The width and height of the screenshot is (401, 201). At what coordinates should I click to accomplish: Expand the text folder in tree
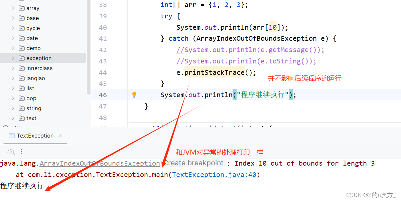coord(13,118)
